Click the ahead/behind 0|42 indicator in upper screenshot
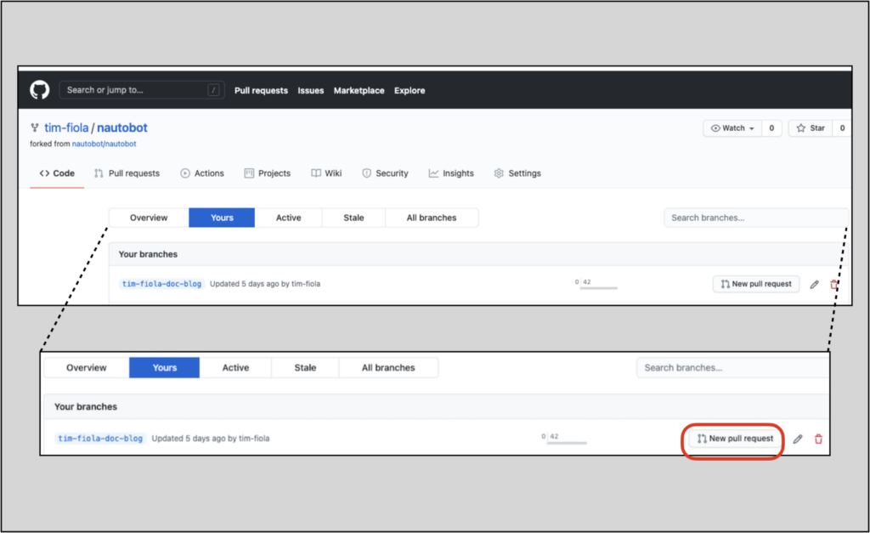This screenshot has width=870, height=533. [x=596, y=284]
